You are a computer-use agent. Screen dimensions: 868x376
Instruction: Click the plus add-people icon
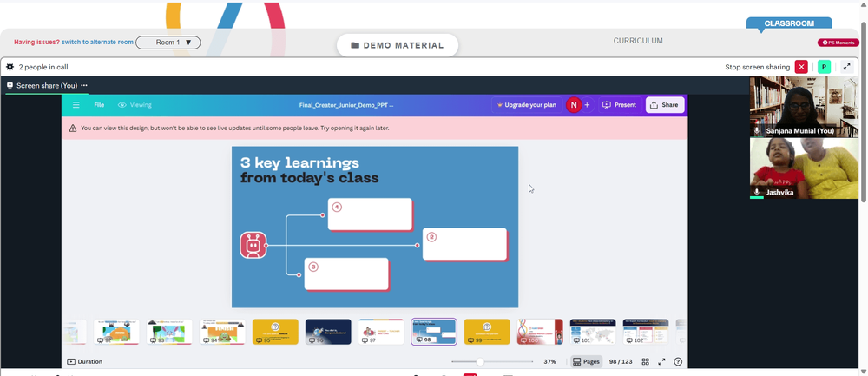click(x=588, y=105)
